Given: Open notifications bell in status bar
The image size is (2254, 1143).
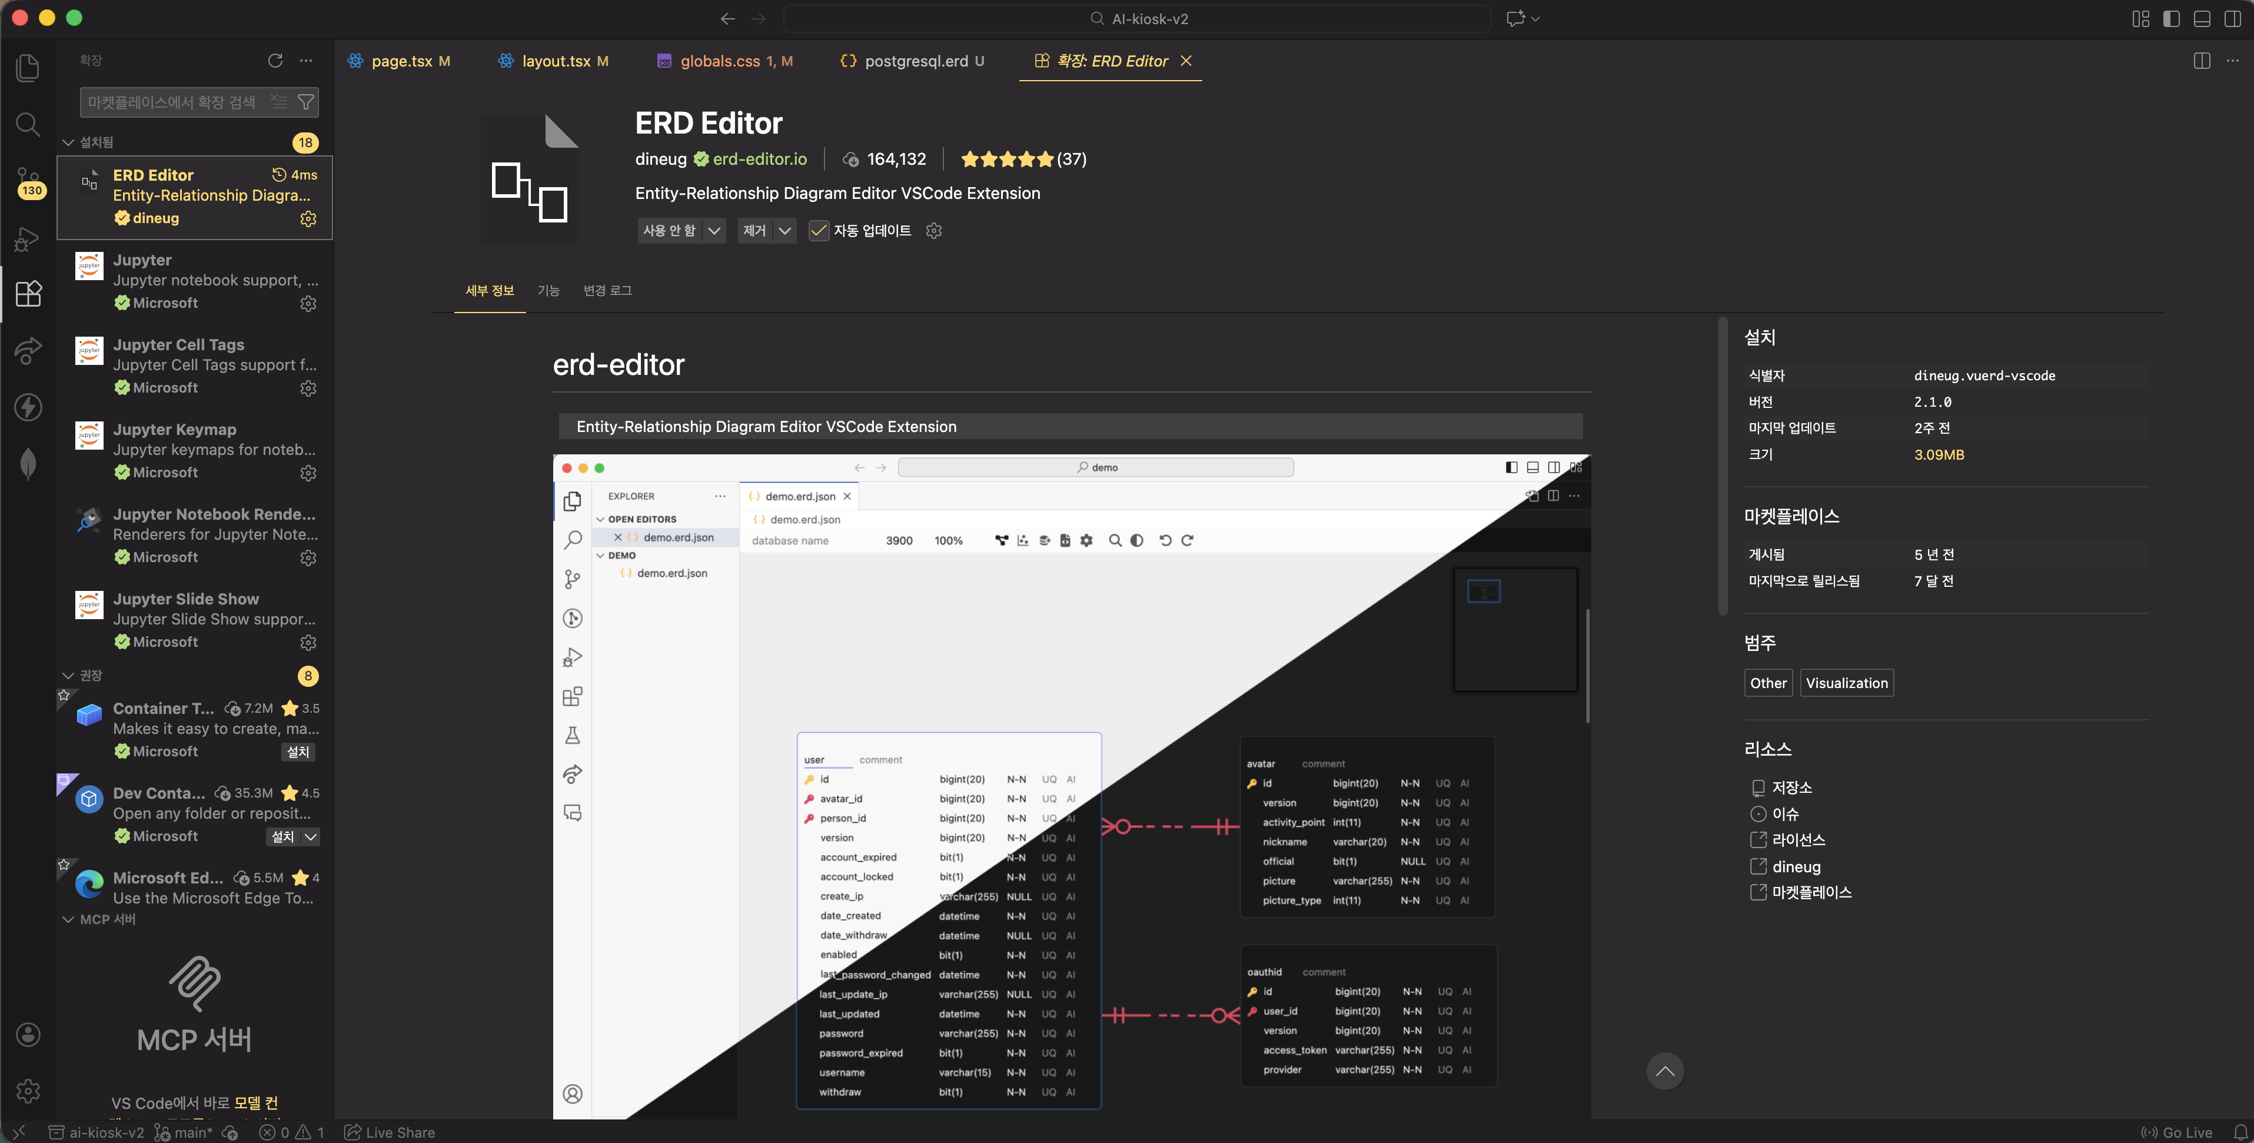Looking at the screenshot, I should [x=2240, y=1132].
